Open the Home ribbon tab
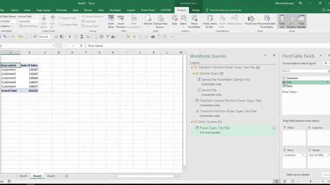Viewport: 330px width, 185px height. pyautogui.click(x=14, y=10)
